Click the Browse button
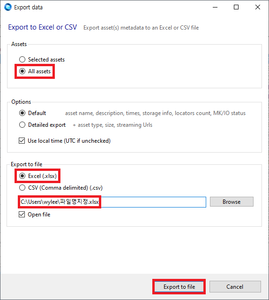Image resolution: width=269 pixels, height=300 pixels. 232,202
